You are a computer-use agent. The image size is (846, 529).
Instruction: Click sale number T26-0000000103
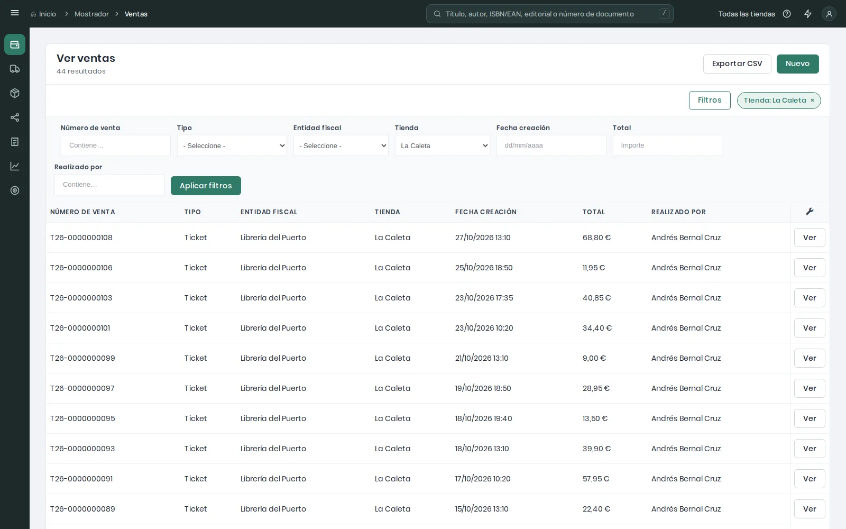(x=81, y=298)
